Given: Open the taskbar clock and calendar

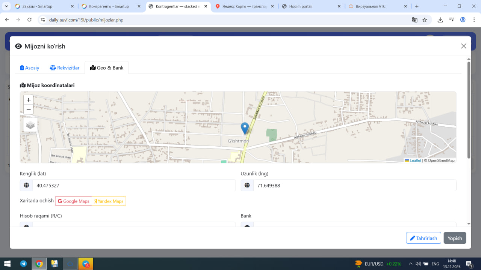Looking at the screenshot, I should point(452,264).
